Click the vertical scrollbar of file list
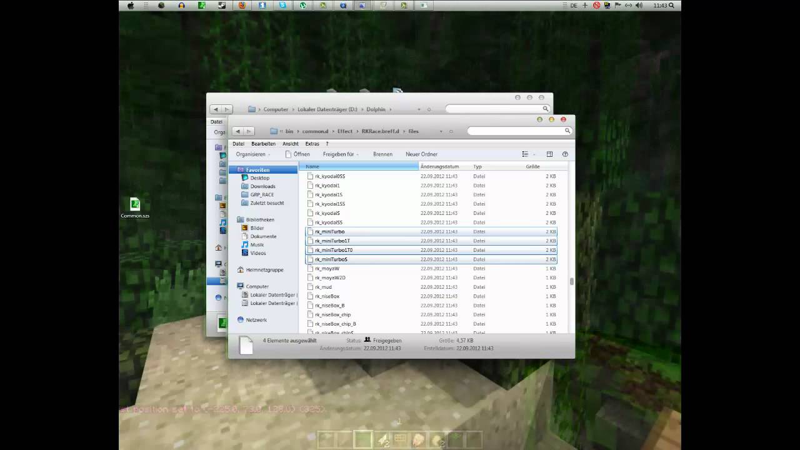800x450 pixels. (571, 282)
